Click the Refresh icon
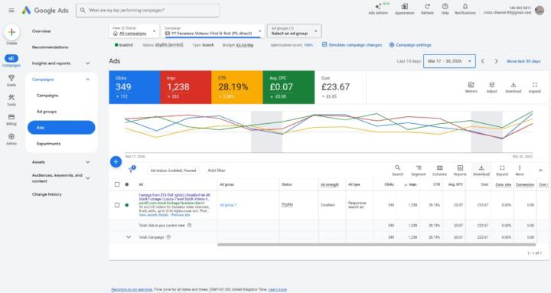Screen dimensions: 551x293 click(427, 7)
